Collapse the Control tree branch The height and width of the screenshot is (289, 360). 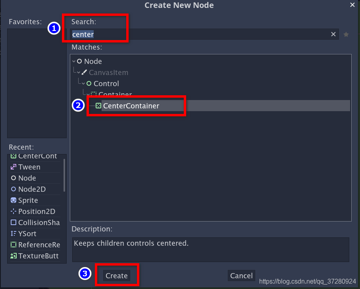[83, 83]
